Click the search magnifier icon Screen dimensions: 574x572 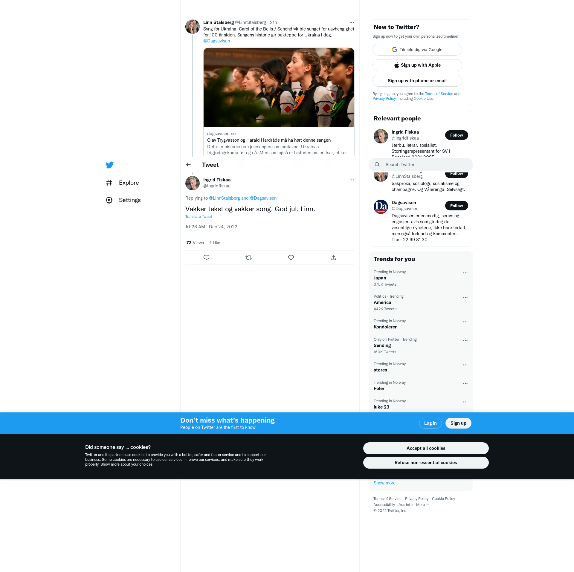tap(377, 165)
